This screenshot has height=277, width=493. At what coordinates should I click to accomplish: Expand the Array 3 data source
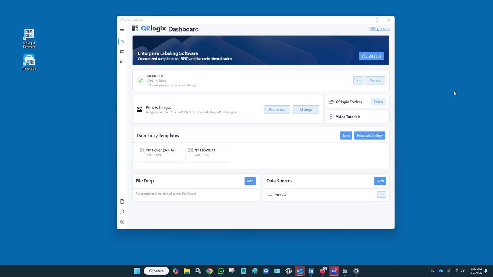pyautogui.click(x=382, y=195)
